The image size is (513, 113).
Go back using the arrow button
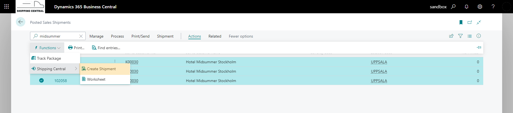coord(21,22)
